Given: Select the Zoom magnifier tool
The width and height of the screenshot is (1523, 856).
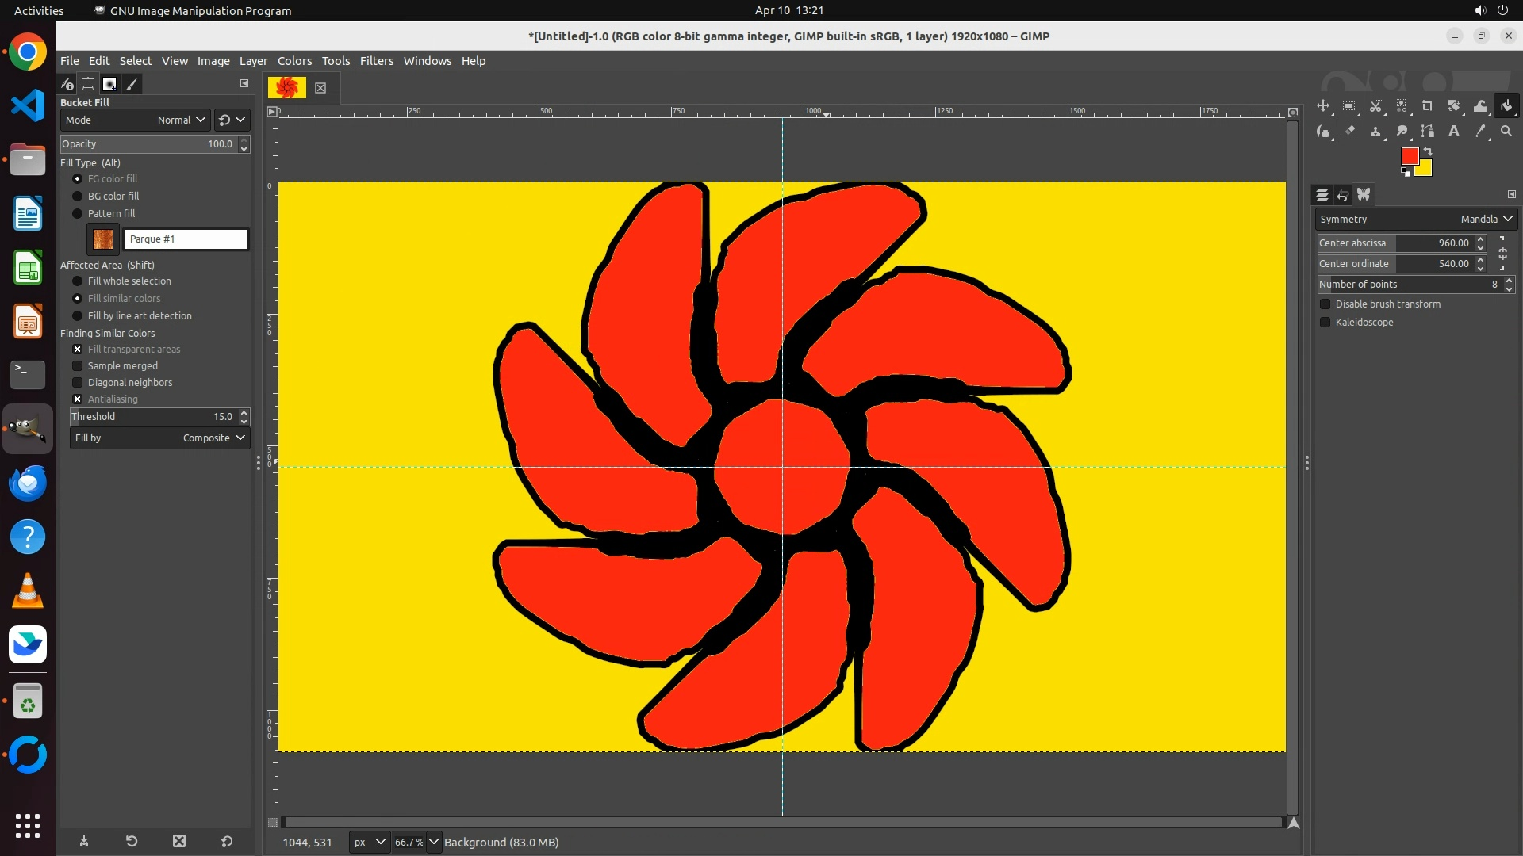Looking at the screenshot, I should pyautogui.click(x=1506, y=132).
